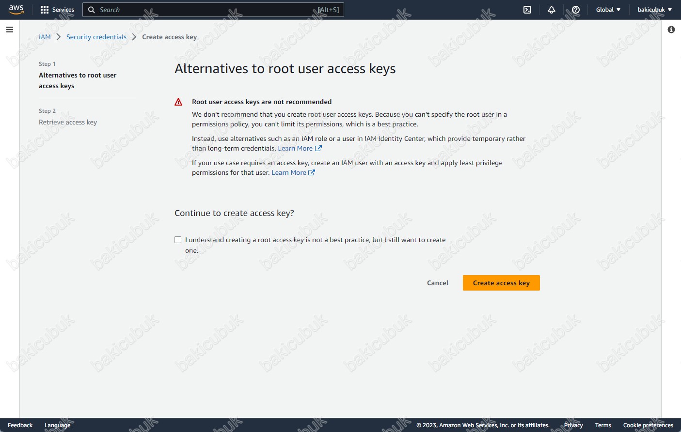Click the red warning triangle icon

pyautogui.click(x=178, y=102)
